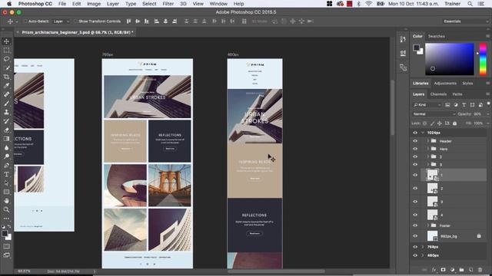Click the layer 4 thumbnail
This screenshot has height=276, width=492.
(x=432, y=215)
